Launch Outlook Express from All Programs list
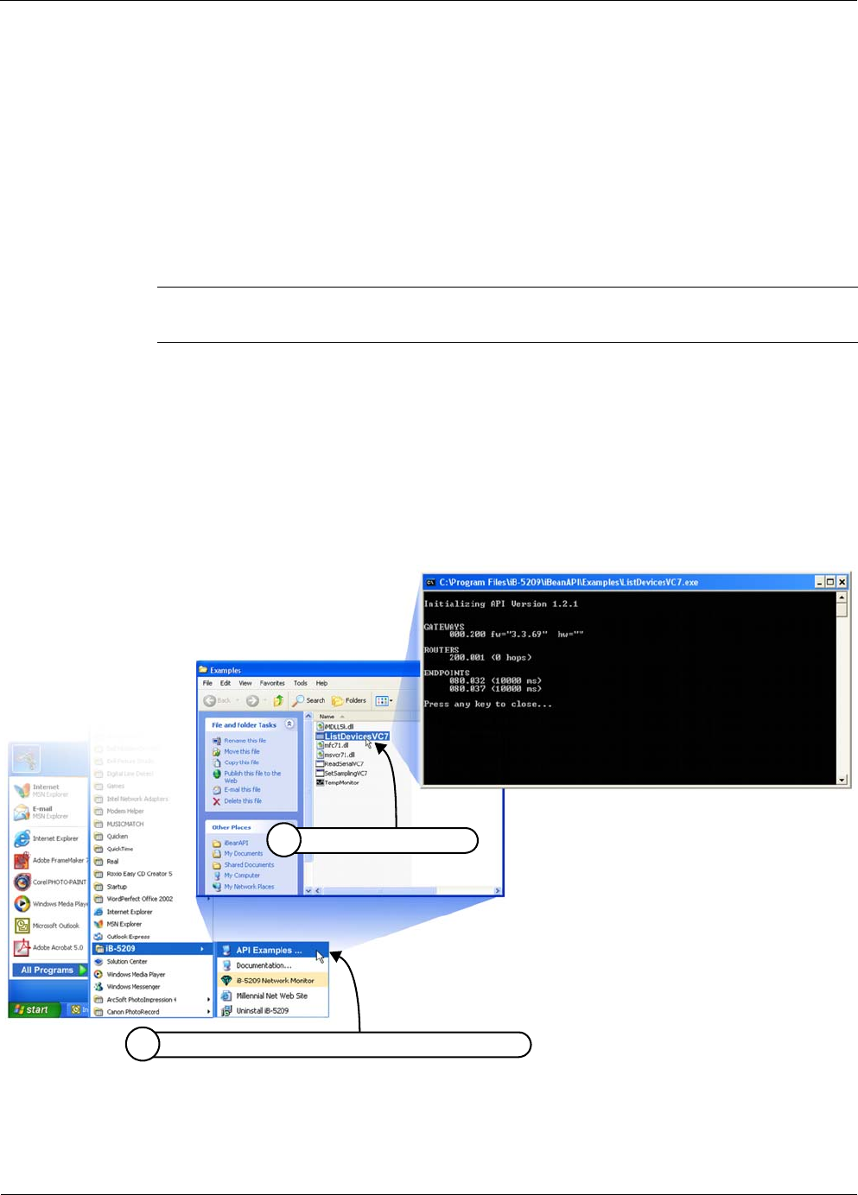858x1195 pixels. click(x=123, y=936)
